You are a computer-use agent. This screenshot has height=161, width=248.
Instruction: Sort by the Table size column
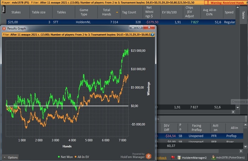(x=39, y=12)
